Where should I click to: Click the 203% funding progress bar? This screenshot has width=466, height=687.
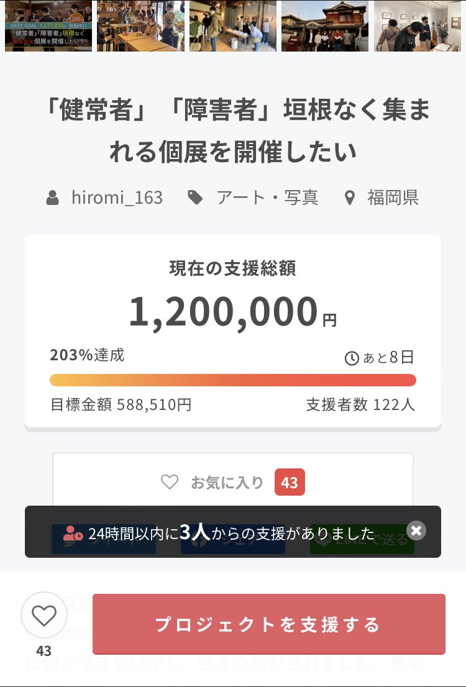233,380
